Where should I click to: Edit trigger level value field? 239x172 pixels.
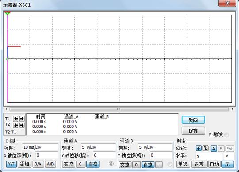click(209, 157)
